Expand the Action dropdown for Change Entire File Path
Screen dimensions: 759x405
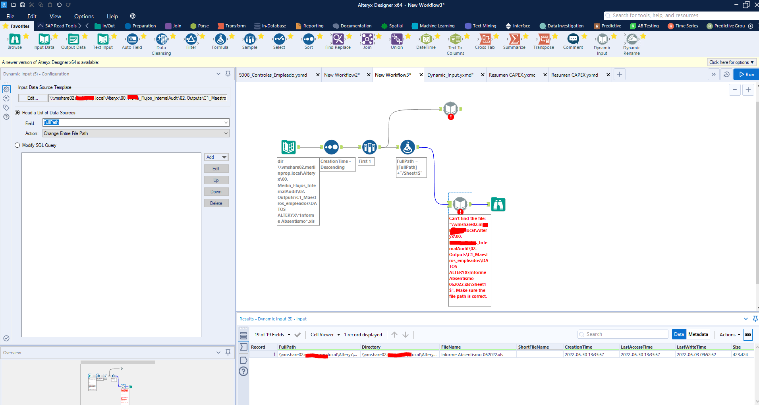click(225, 133)
